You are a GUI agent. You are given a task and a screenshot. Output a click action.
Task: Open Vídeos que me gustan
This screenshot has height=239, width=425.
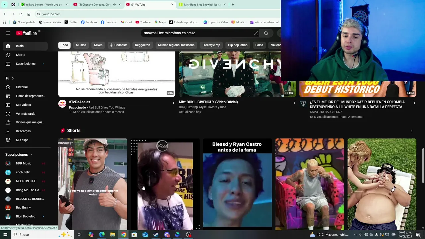coord(25,122)
